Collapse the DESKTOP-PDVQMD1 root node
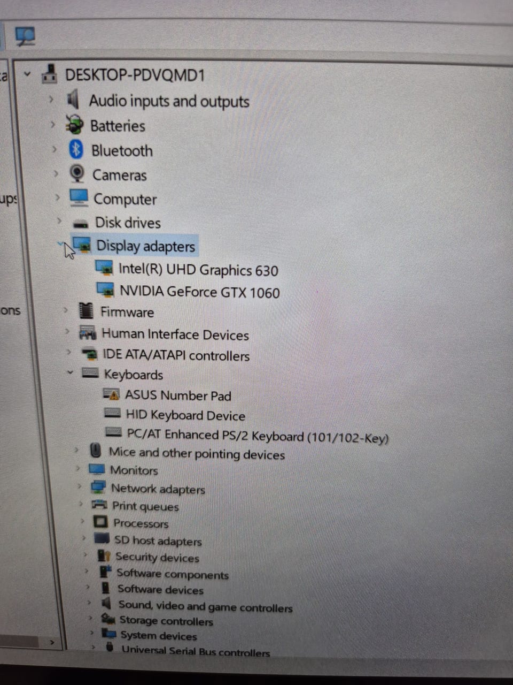Viewport: 513px width, 685px height. [x=27, y=74]
